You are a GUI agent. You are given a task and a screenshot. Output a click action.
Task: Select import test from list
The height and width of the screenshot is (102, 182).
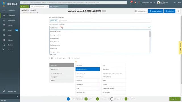click(x=99, y=48)
